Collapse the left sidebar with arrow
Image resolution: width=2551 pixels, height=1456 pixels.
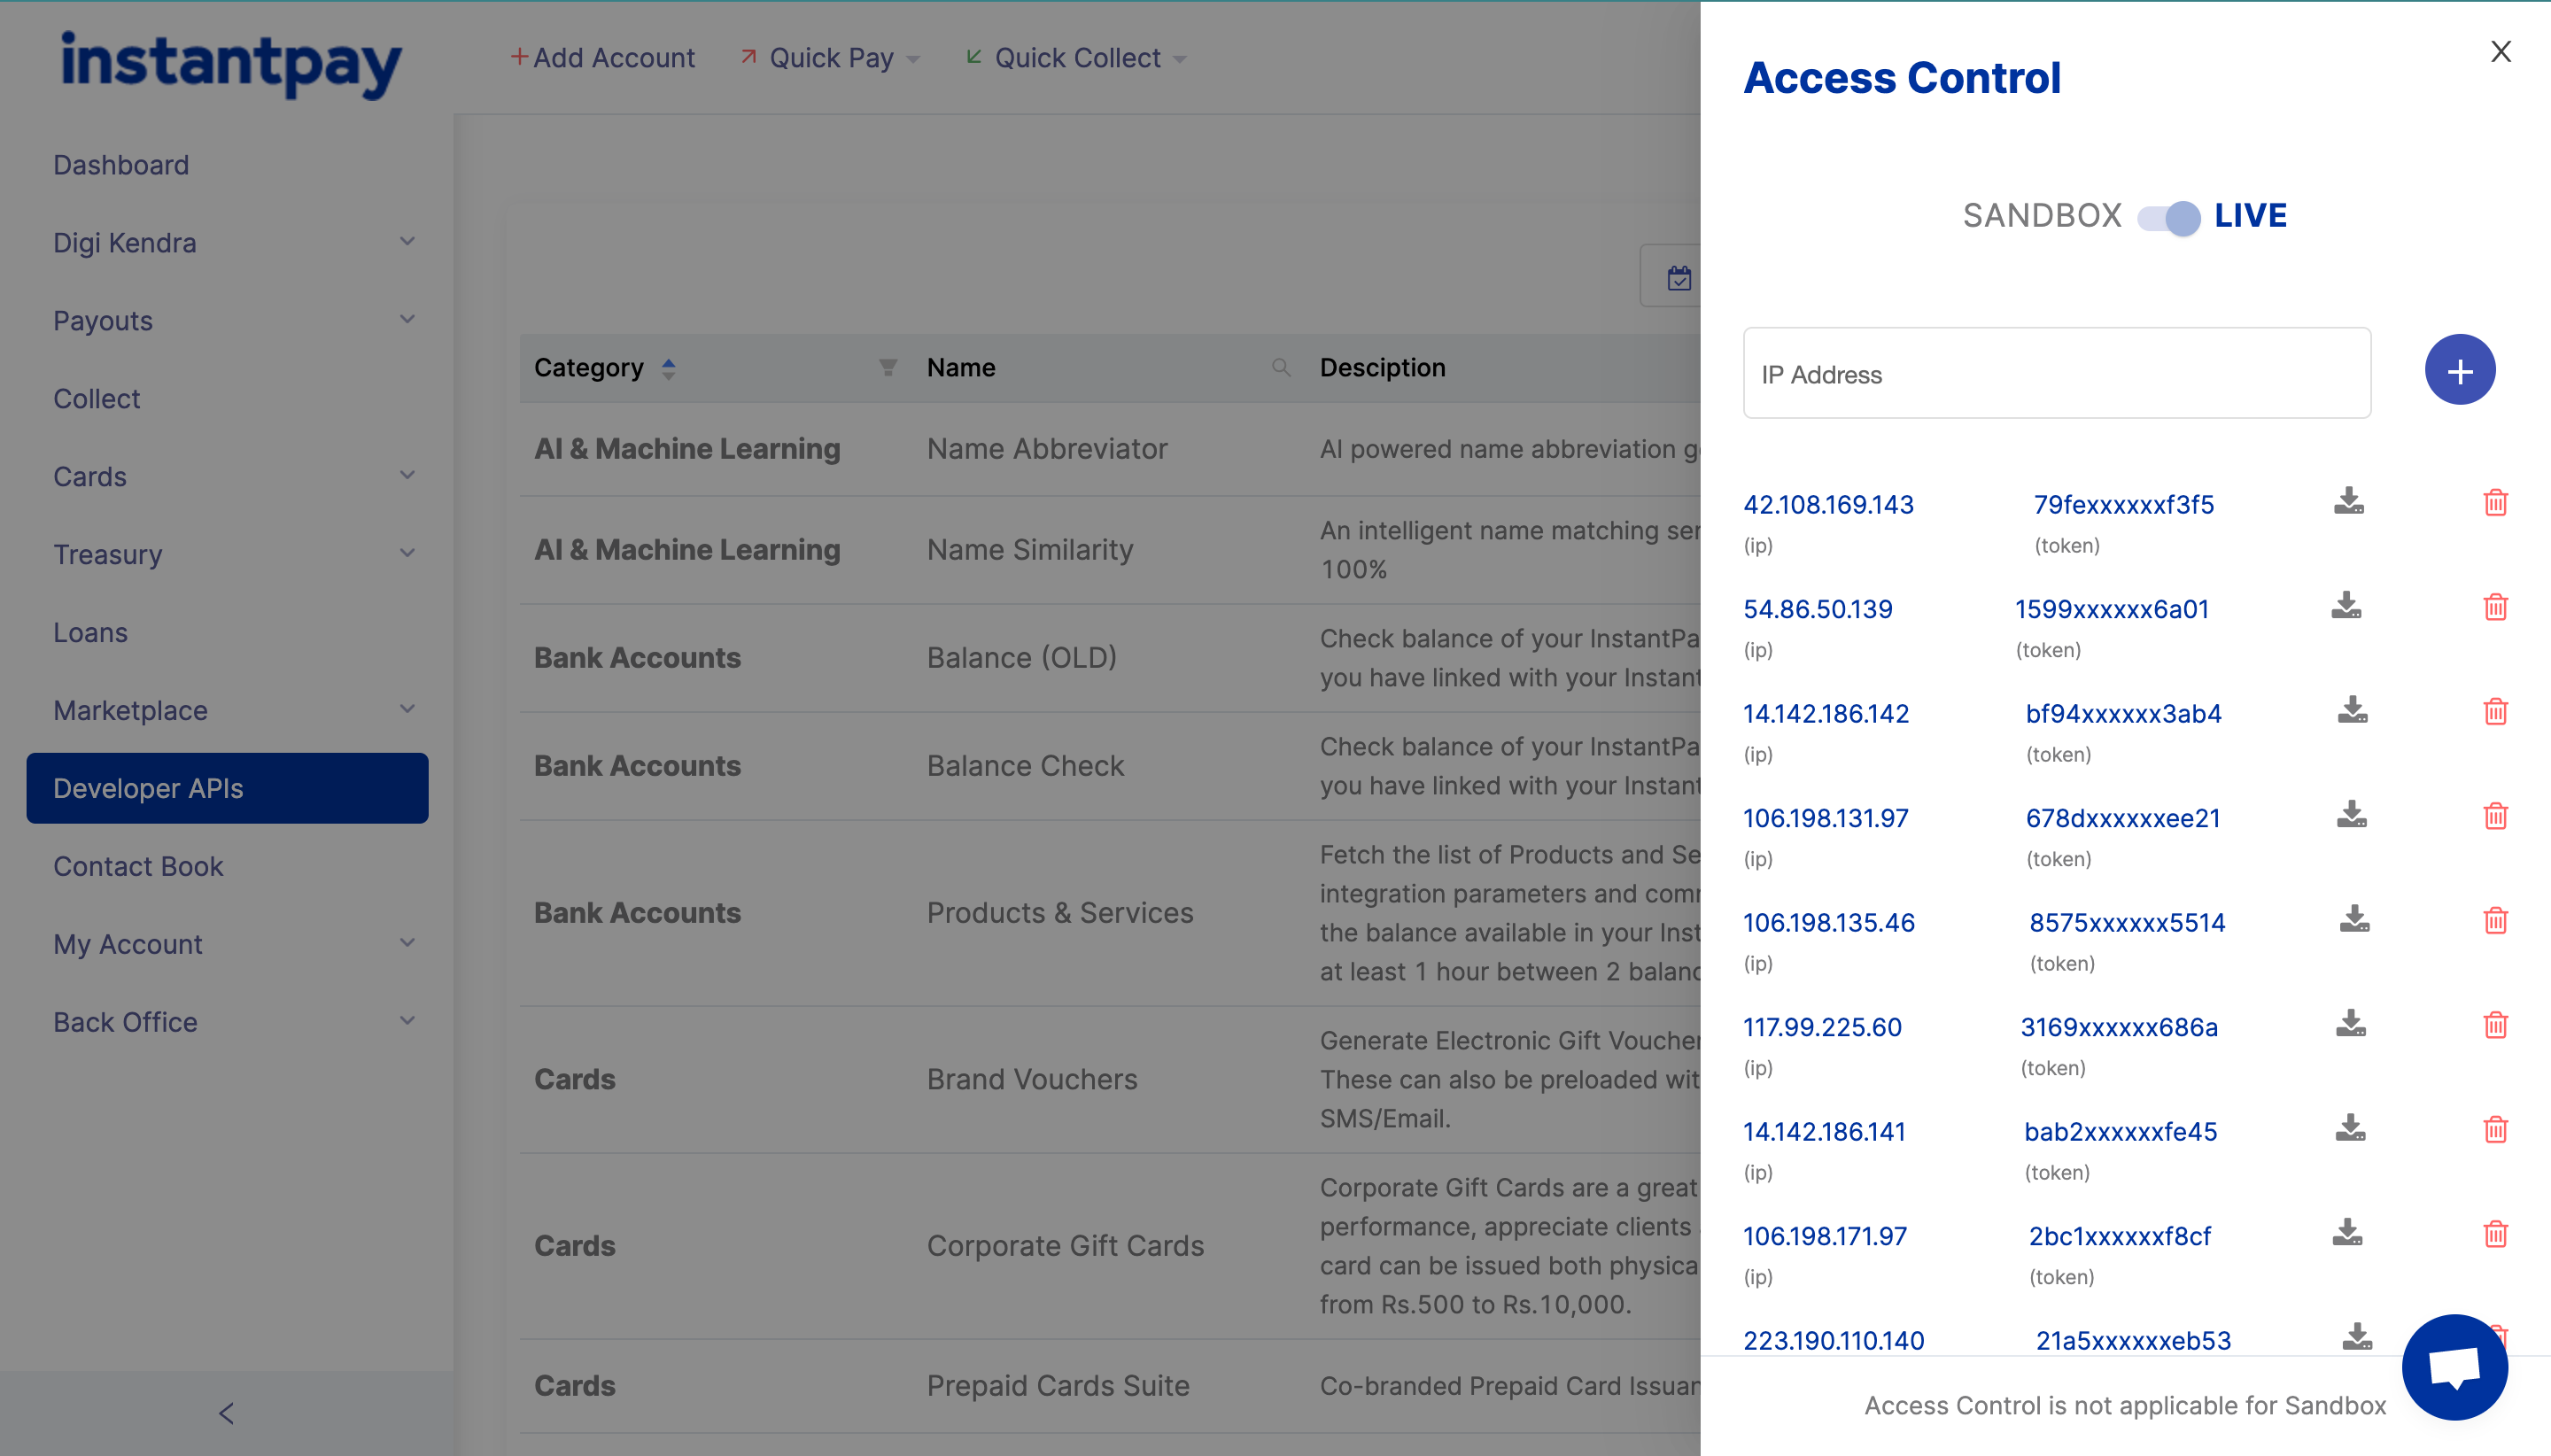[226, 1413]
